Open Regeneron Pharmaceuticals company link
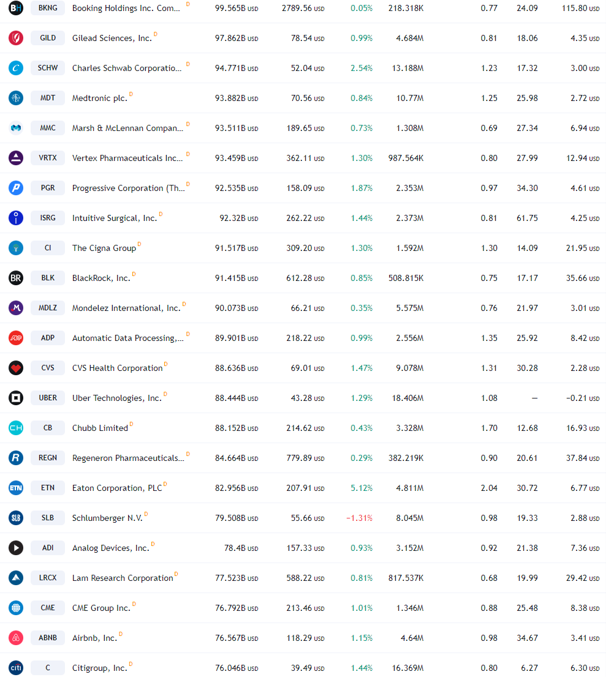Viewport: 606px width, 677px height. coord(128,458)
